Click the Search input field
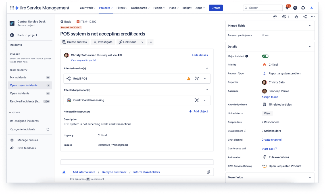This screenshot has width=325, height=194. pos(262,8)
